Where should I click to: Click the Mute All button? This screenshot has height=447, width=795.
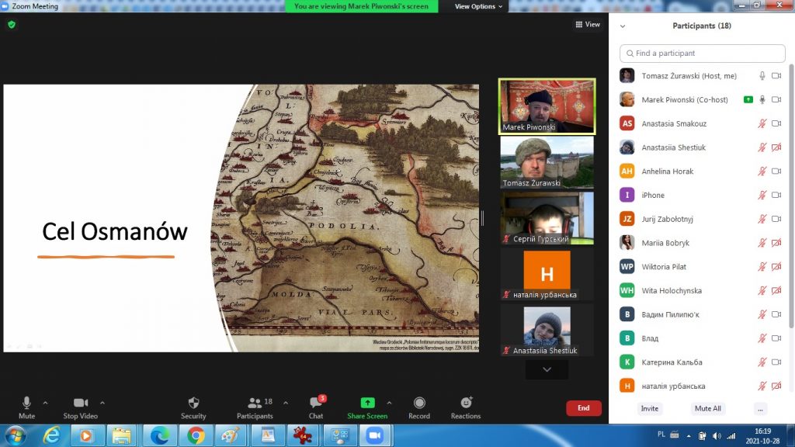click(x=707, y=408)
